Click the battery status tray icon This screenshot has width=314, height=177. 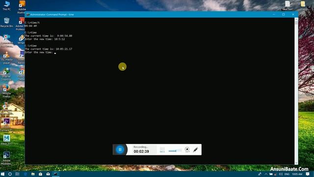[x=271, y=174]
